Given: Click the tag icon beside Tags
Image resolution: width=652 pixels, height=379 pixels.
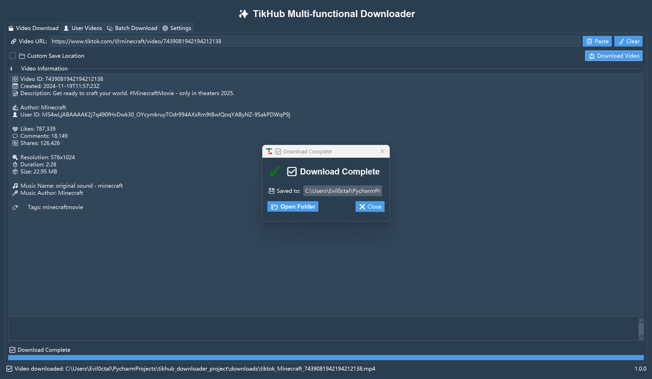Looking at the screenshot, I should click(x=15, y=207).
